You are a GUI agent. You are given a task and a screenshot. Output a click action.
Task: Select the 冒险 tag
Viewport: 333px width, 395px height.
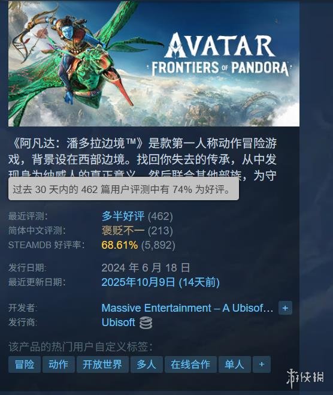pos(25,364)
